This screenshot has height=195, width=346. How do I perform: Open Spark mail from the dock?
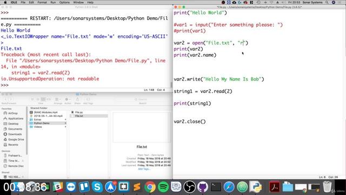(110, 187)
